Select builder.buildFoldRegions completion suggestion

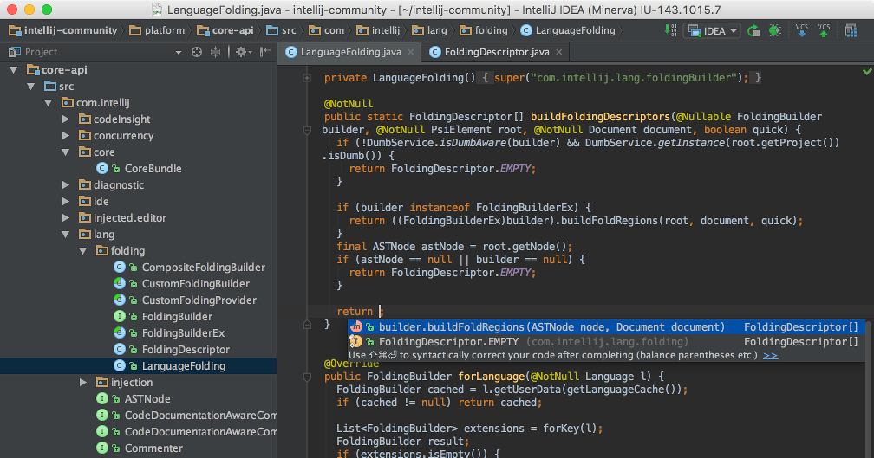click(x=551, y=327)
